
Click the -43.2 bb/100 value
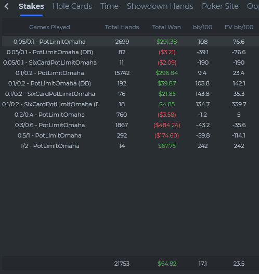203,125
